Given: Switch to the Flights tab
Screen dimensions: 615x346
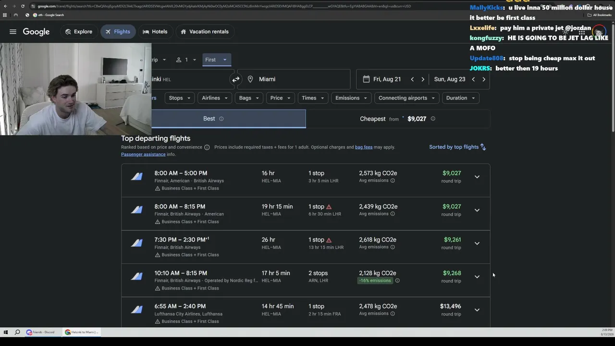Looking at the screenshot, I should pyautogui.click(x=118, y=32).
